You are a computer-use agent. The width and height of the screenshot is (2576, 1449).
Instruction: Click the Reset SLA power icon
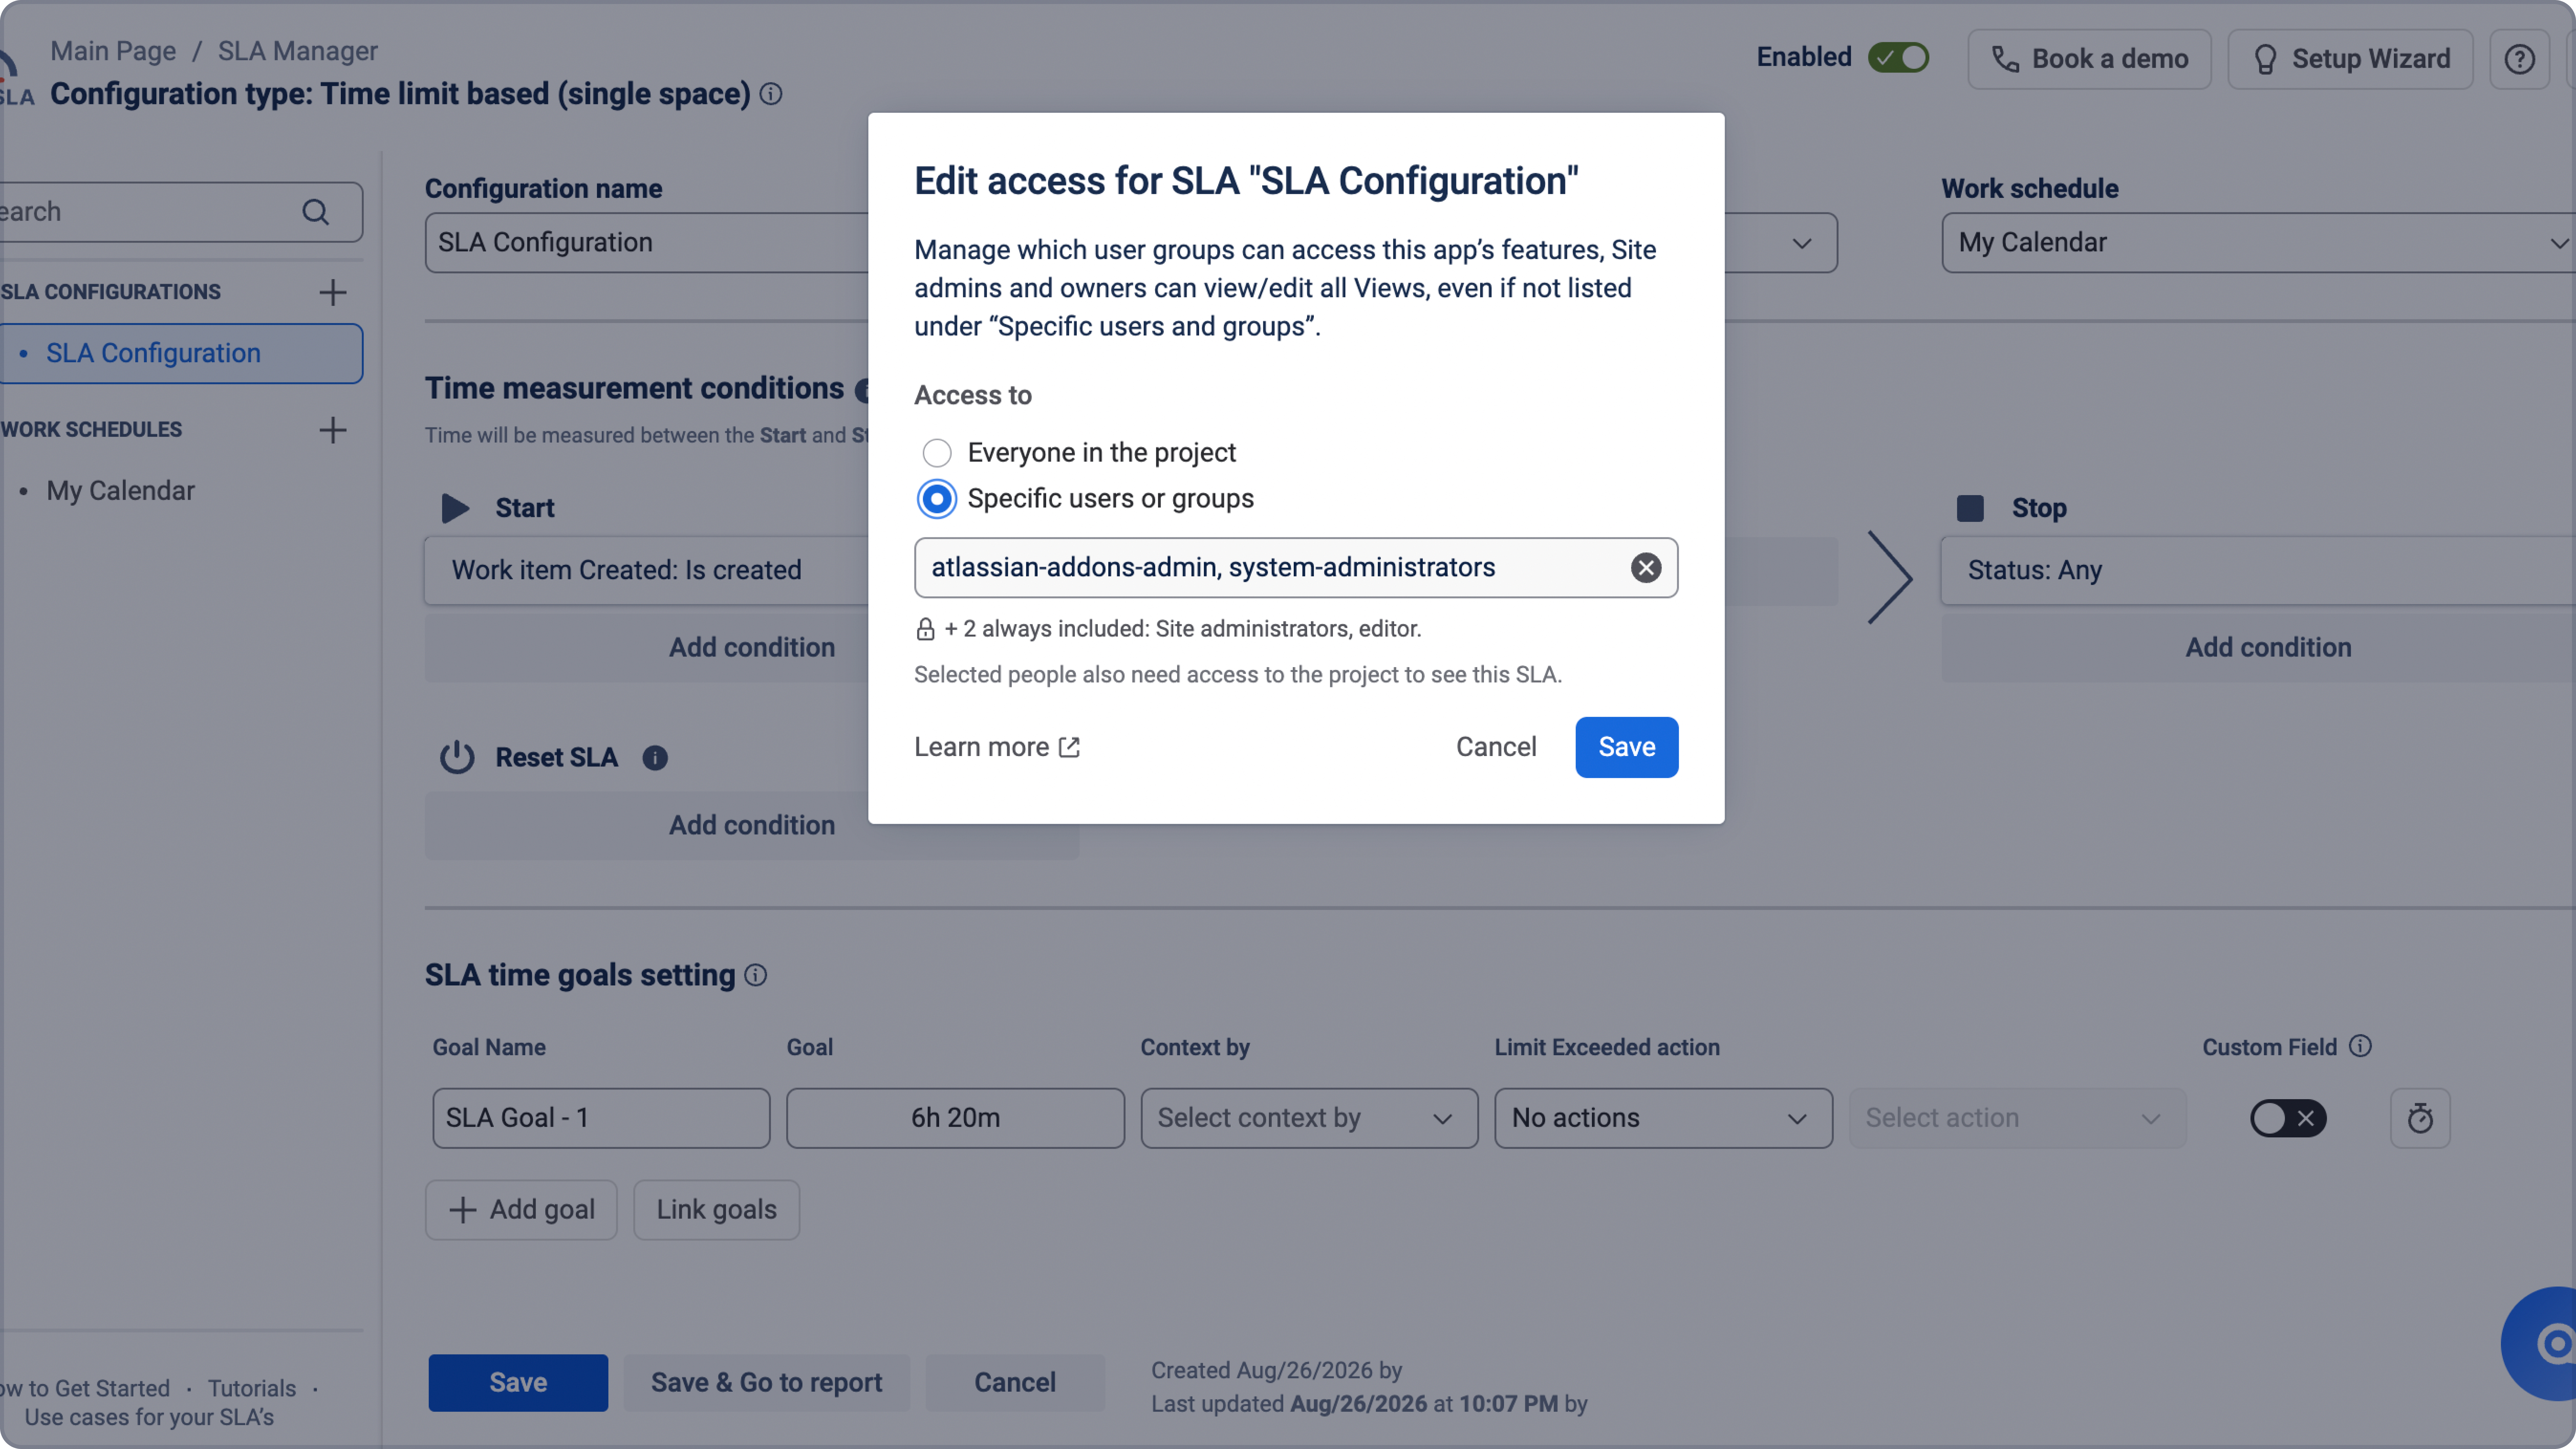point(457,758)
